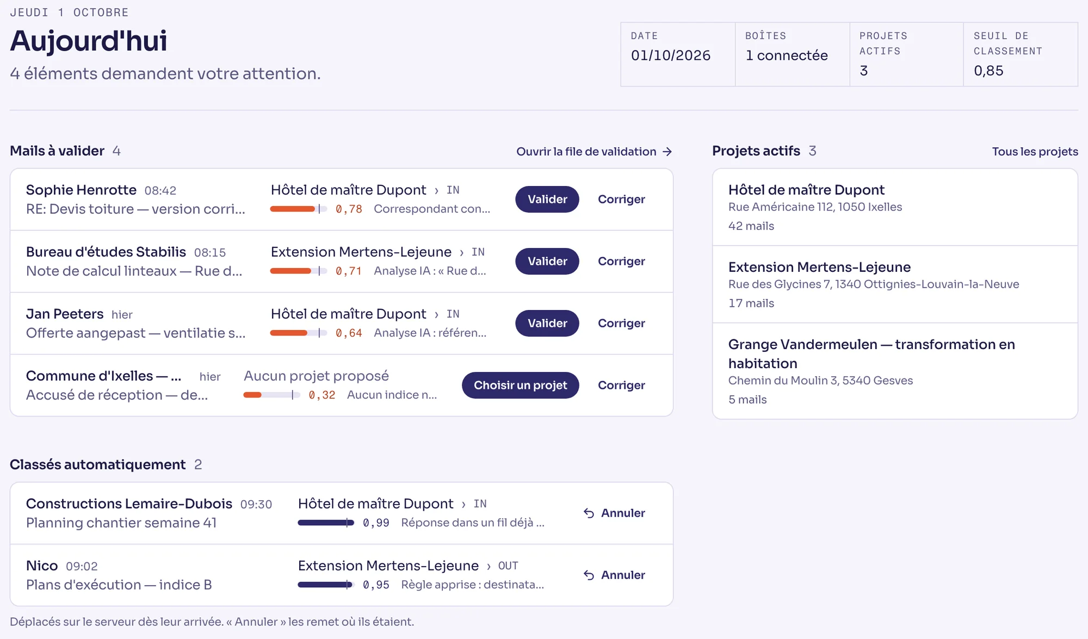Click the 0,71 confidence bar

click(299, 271)
